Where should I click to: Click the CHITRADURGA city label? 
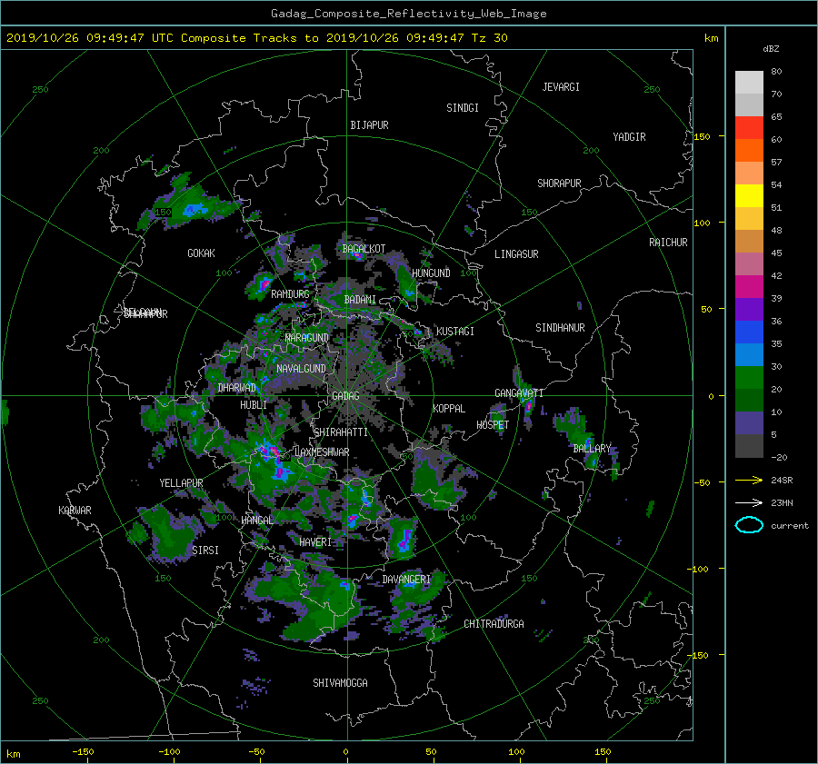coord(494,624)
